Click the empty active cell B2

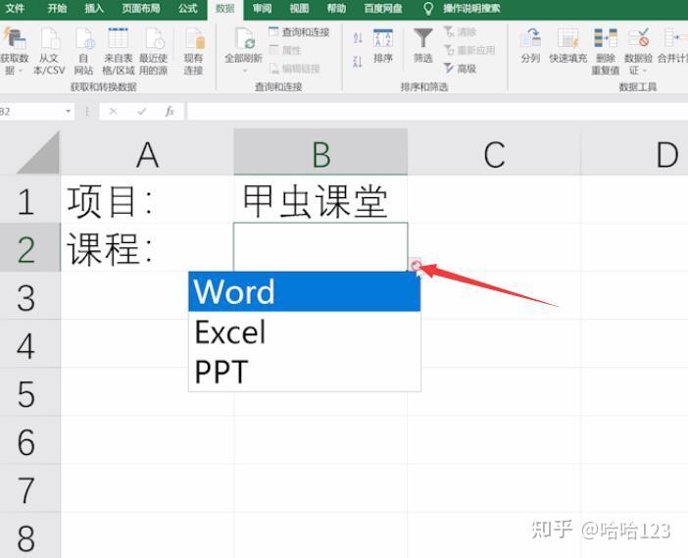[320, 247]
